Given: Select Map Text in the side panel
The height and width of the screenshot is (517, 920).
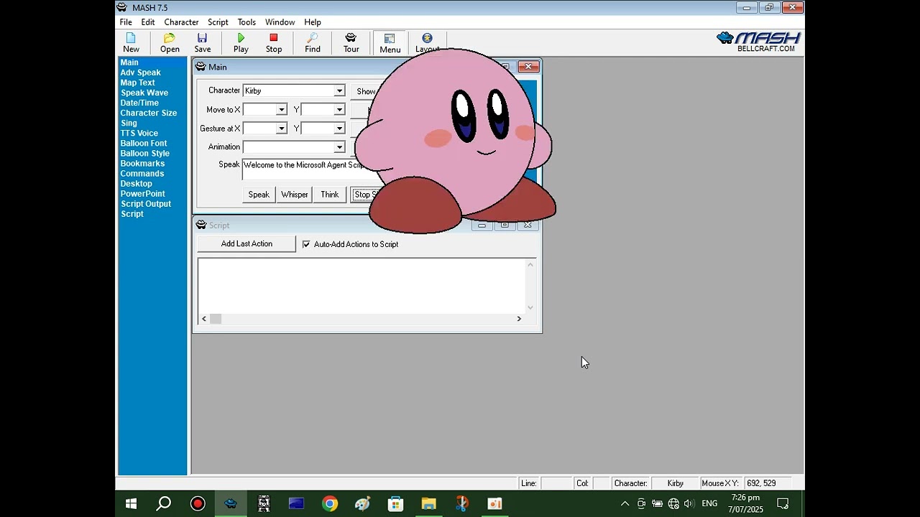Looking at the screenshot, I should coord(138,83).
